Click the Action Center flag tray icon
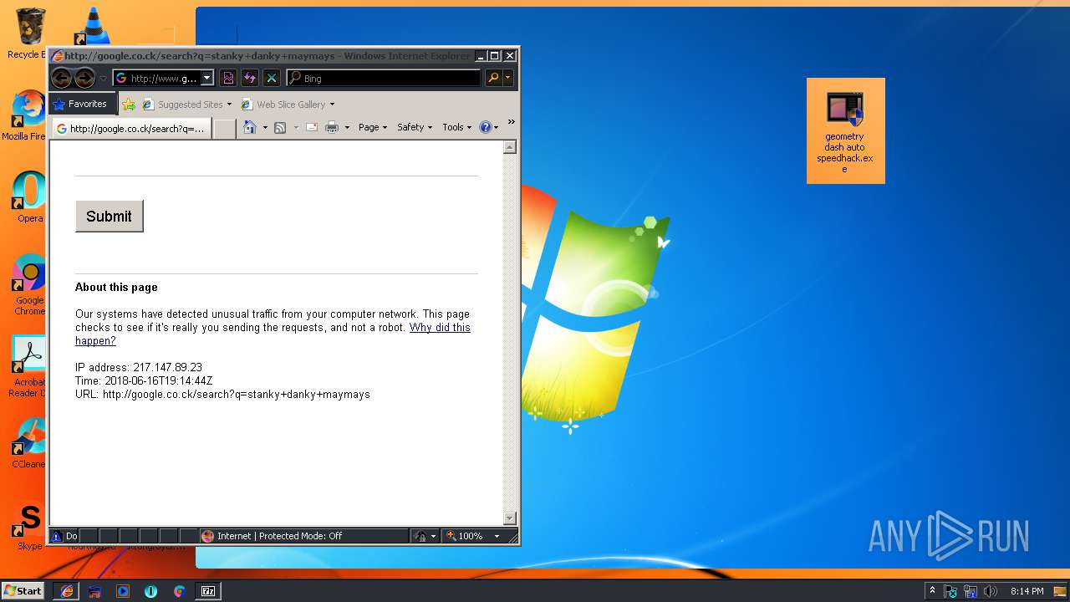The width and height of the screenshot is (1070, 602). pos(950,591)
